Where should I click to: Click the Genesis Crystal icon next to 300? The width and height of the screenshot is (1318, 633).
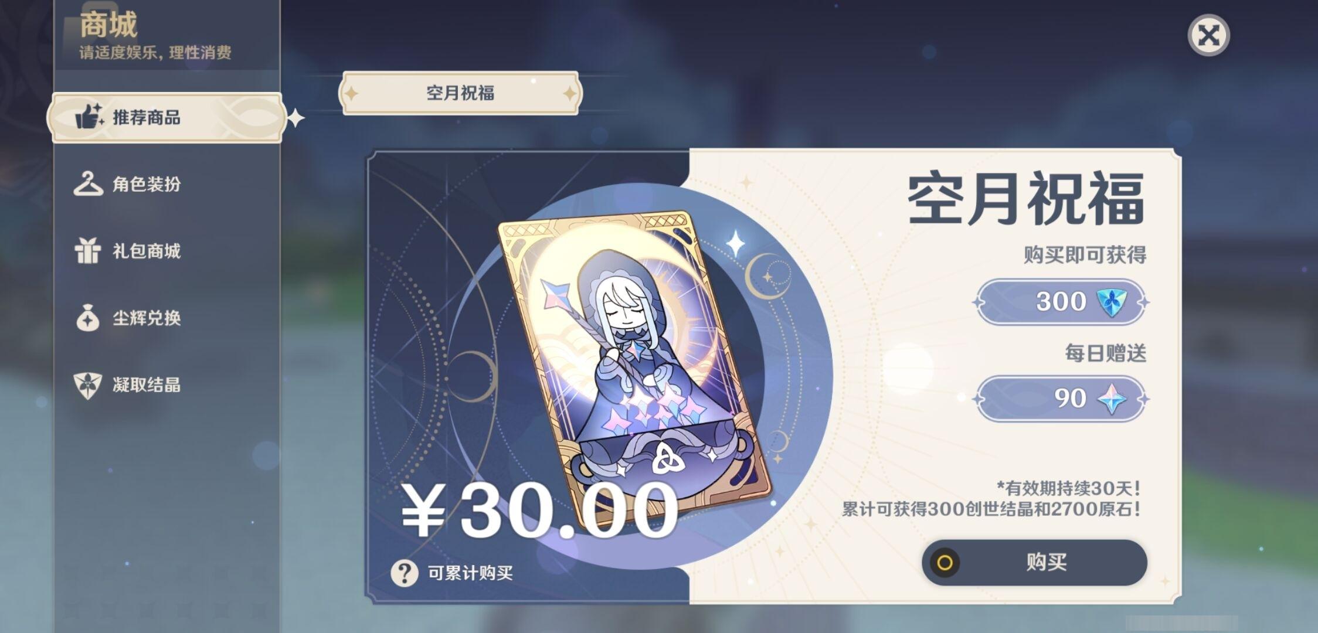(x=1110, y=302)
